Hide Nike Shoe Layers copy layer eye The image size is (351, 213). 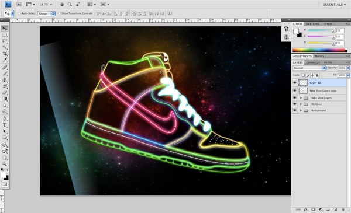pos(295,90)
